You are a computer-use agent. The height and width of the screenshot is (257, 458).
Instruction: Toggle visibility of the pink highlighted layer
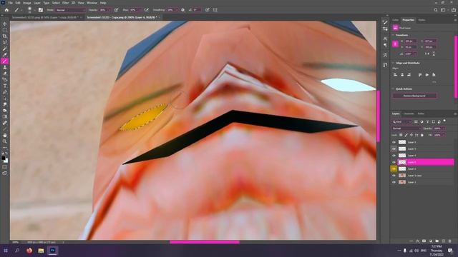[x=394, y=162]
